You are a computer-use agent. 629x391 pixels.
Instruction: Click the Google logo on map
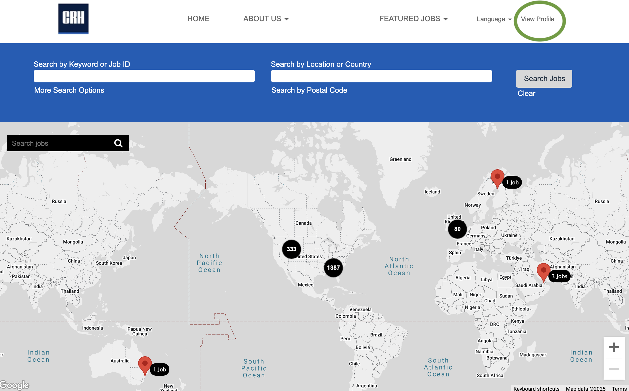click(x=15, y=385)
